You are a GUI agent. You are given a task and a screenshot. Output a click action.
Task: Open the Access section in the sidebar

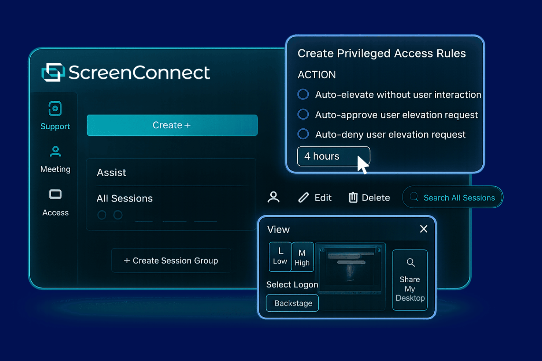click(55, 201)
